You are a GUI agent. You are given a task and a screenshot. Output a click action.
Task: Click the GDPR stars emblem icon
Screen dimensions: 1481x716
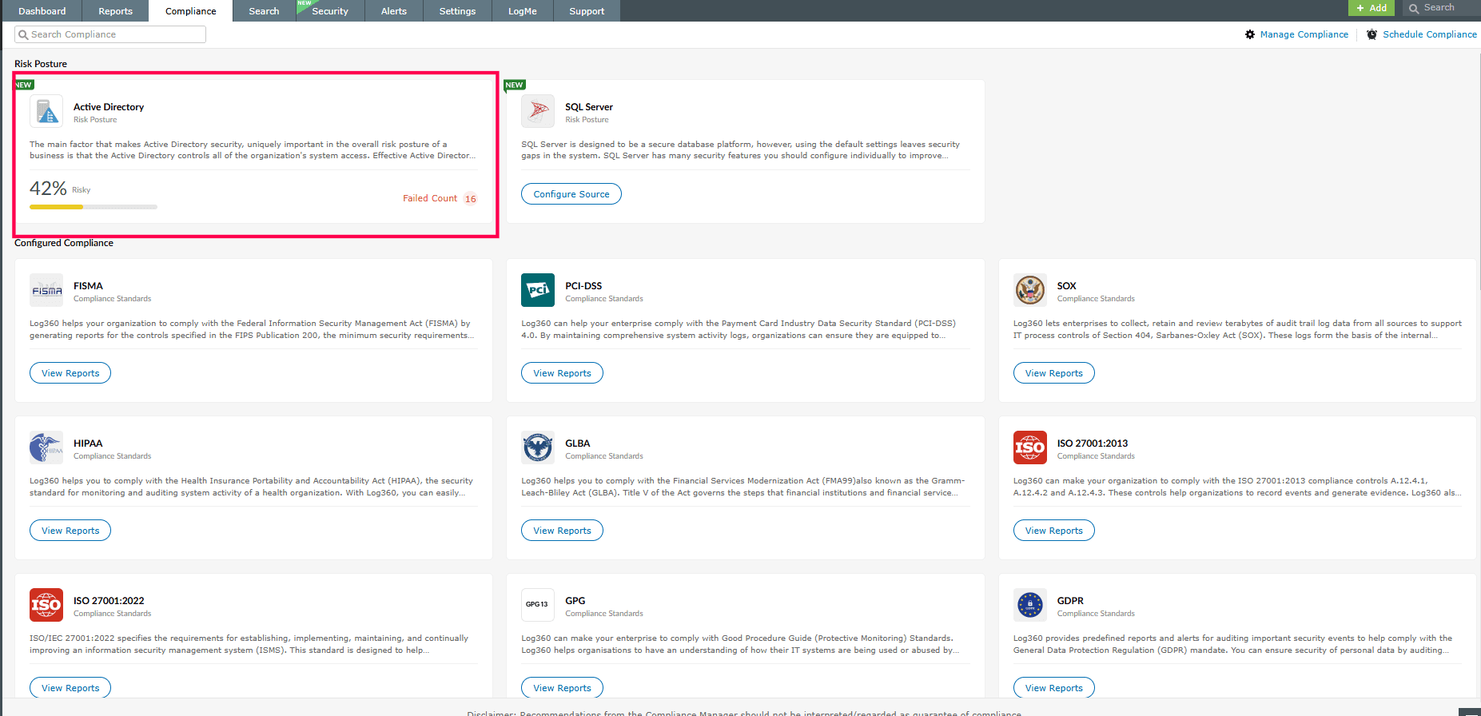[1030, 606]
